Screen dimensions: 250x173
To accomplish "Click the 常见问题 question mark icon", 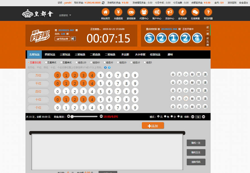I will tap(208, 12).
